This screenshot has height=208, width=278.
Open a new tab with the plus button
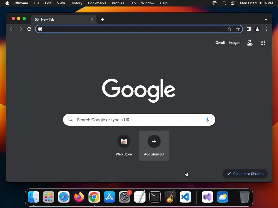[102, 19]
